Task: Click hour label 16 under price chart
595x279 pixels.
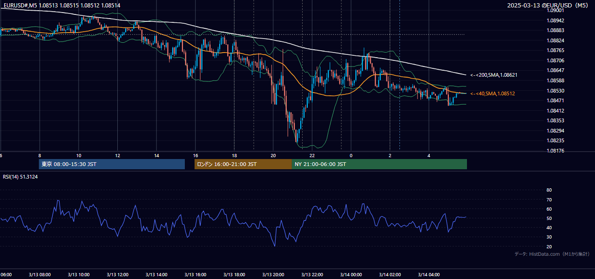Action: pyautogui.click(x=196, y=155)
